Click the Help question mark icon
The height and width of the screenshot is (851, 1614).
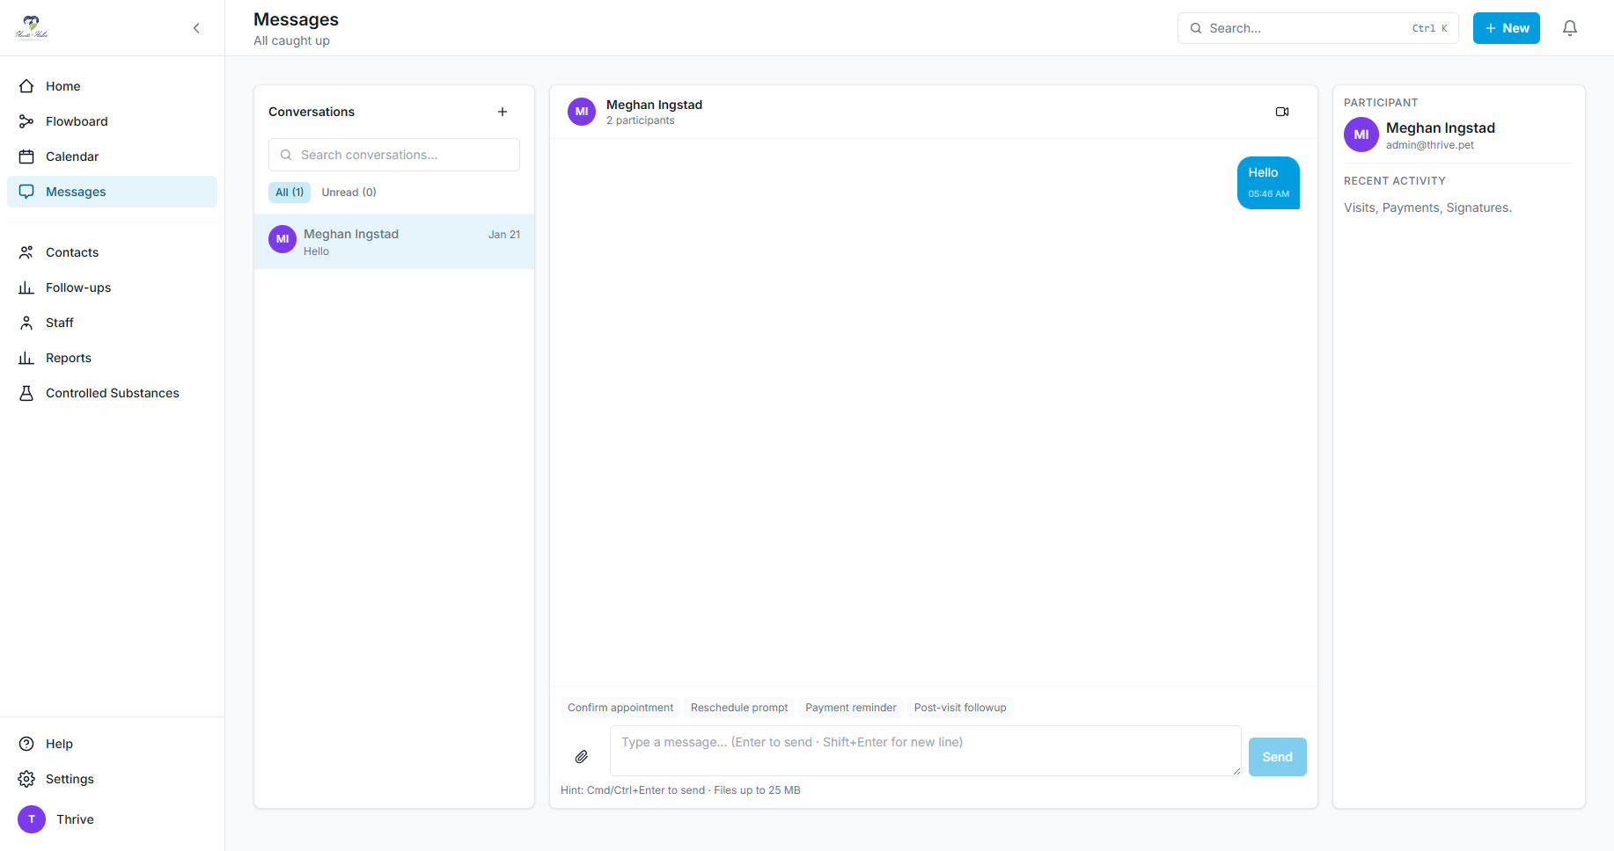26,744
